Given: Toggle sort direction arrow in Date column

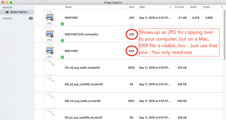Looking at the screenshot, I should pyautogui.click(x=170, y=7).
